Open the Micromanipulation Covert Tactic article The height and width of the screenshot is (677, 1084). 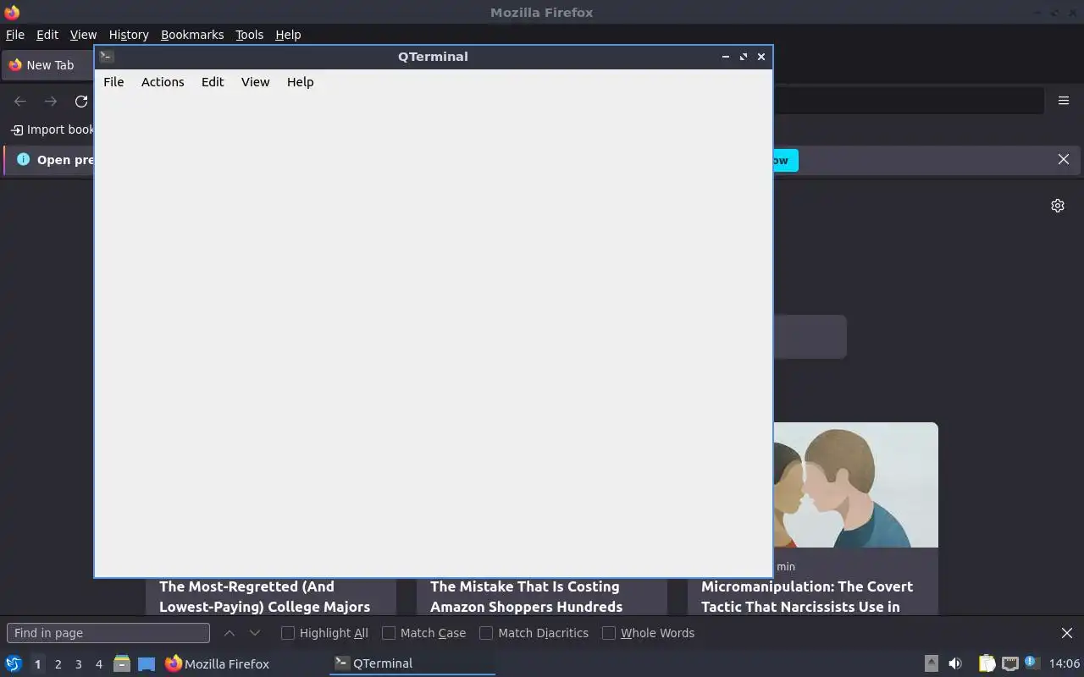click(x=807, y=597)
